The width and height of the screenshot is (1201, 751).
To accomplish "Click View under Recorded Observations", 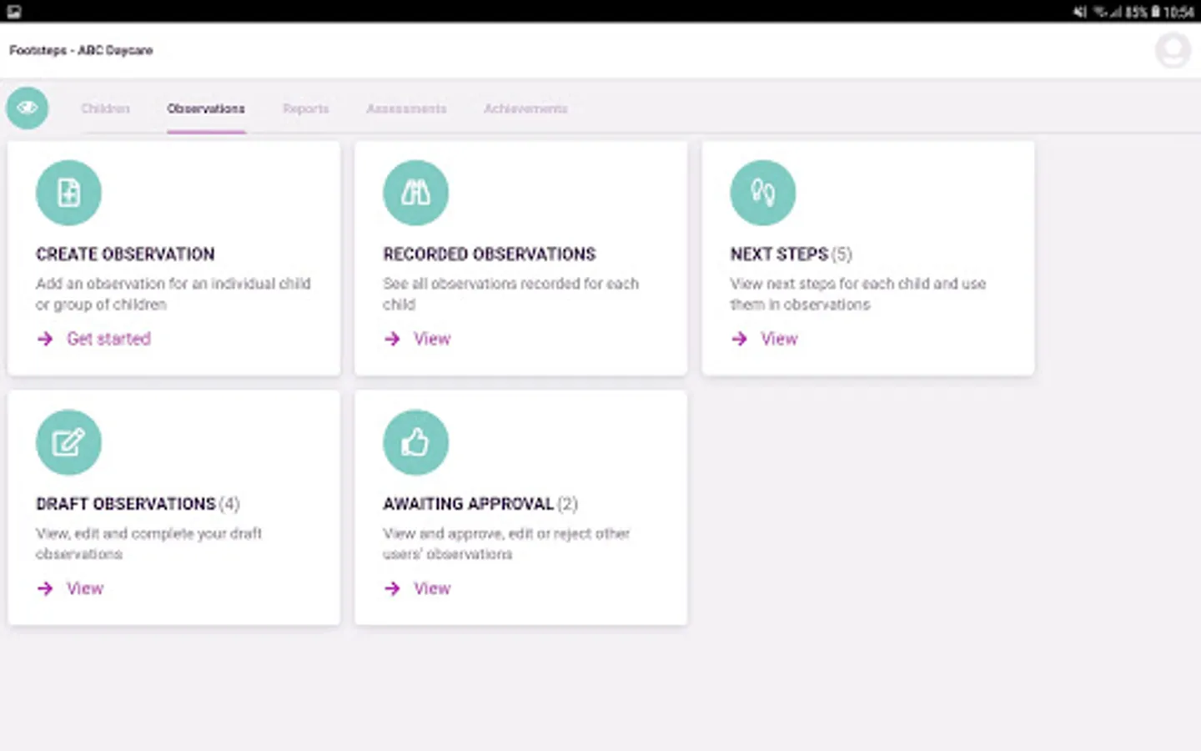I will 432,339.
